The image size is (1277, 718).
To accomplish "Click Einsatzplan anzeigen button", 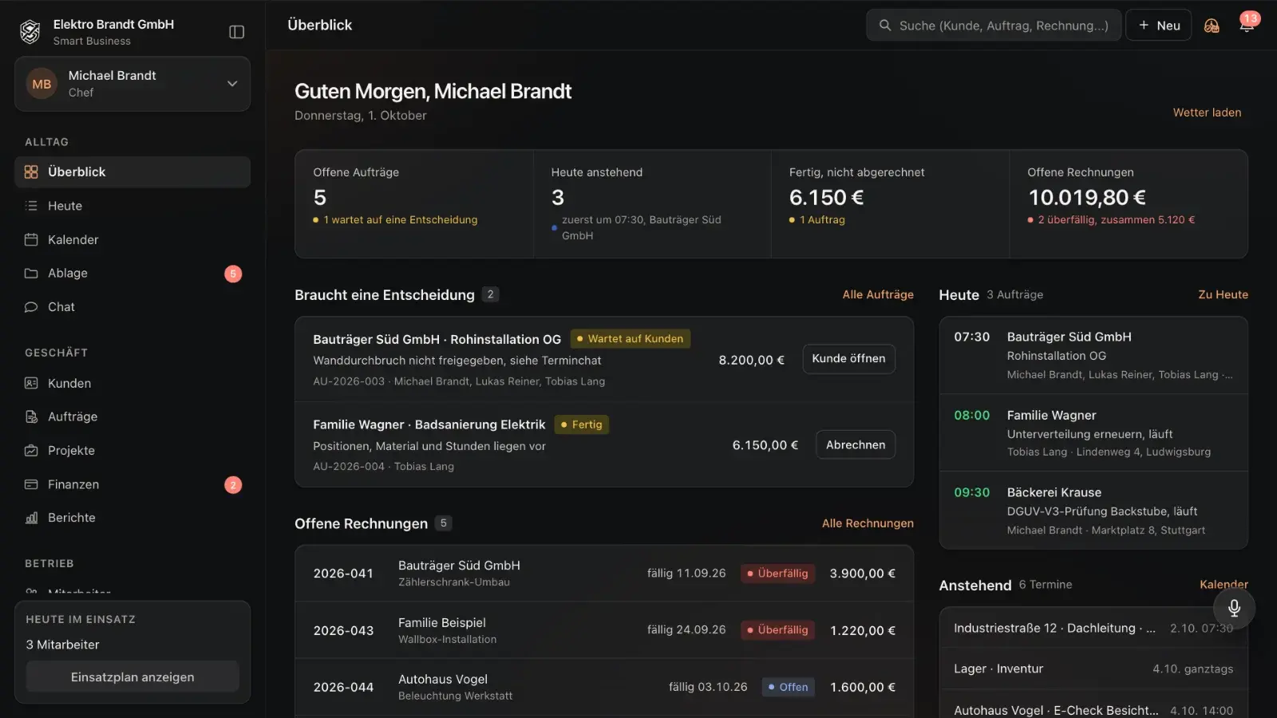I will [132, 677].
